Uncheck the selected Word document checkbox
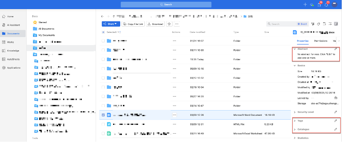The image size is (342, 142). [103, 115]
